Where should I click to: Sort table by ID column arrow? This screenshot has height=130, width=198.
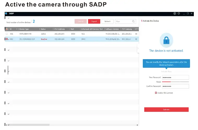[17, 29]
